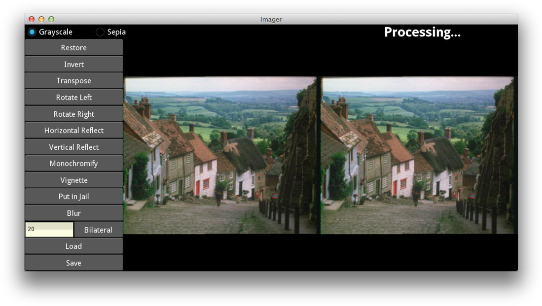Save the image with Save button
The image size is (542, 306).
click(74, 263)
